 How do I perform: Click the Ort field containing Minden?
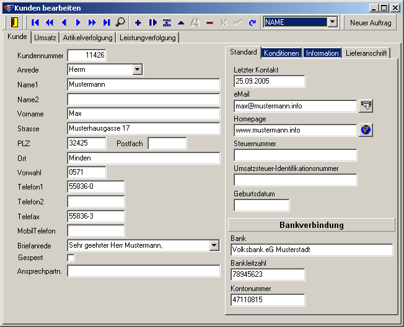click(144, 158)
